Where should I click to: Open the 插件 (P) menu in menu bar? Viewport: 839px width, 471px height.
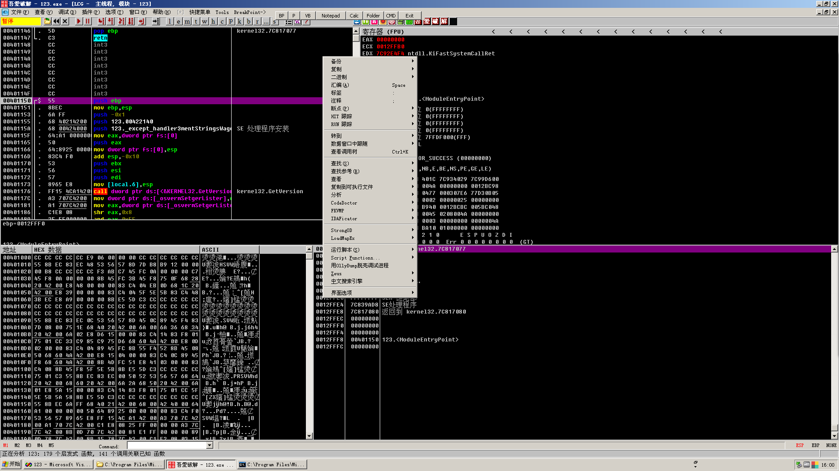pyautogui.click(x=90, y=12)
